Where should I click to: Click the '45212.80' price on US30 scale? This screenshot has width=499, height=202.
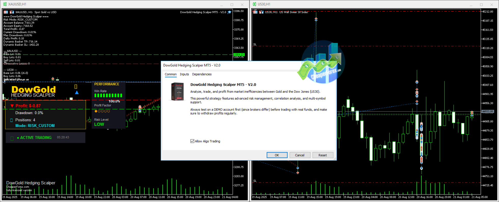(x=488, y=11)
